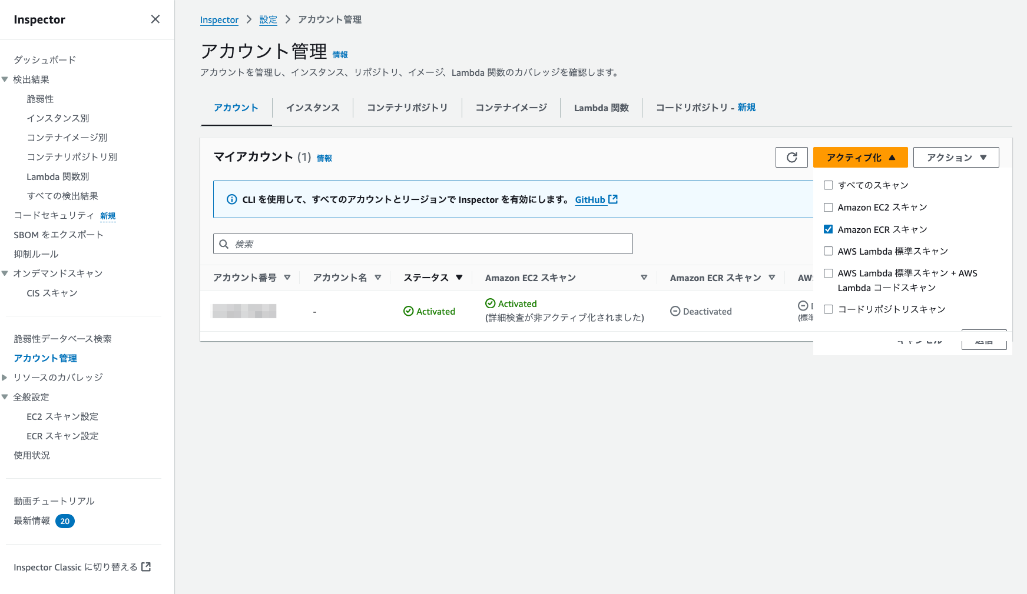This screenshot has width=1027, height=594.
Task: Open 脆弱性 findings in sidebar
Action: (40, 99)
